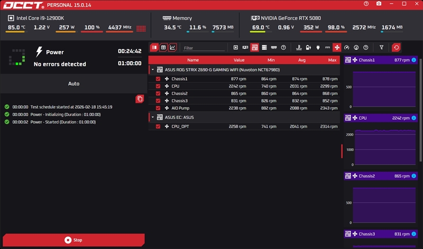Click the Chassis1 fan graph
Screen dimensions: 423x249
click(384, 89)
